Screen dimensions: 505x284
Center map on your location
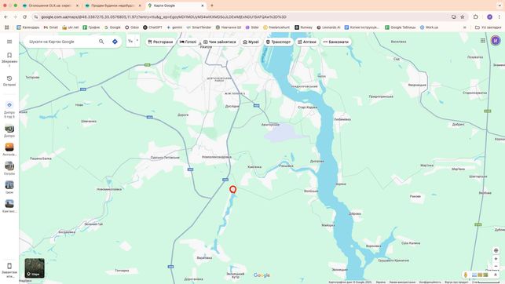(x=496, y=250)
